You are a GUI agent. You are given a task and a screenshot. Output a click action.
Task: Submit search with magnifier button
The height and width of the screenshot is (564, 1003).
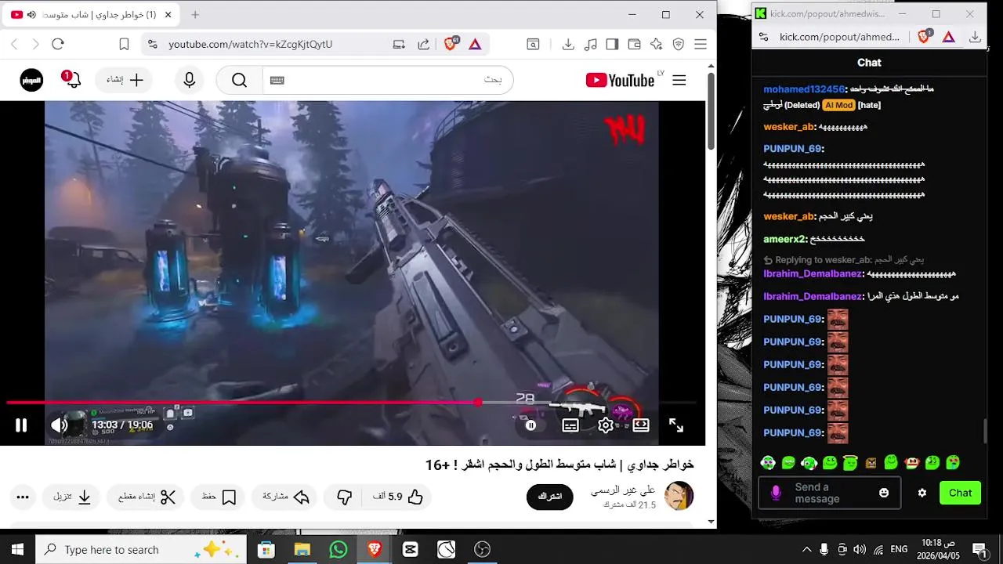[239, 80]
